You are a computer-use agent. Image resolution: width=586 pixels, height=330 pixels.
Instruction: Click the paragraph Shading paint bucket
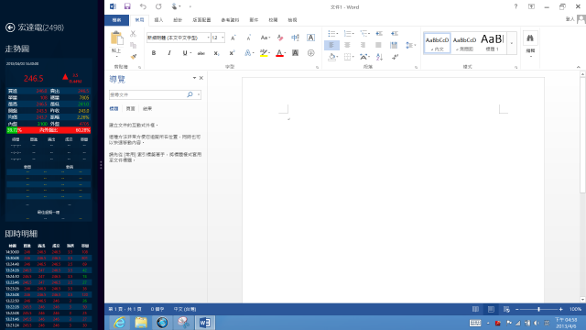coord(331,57)
